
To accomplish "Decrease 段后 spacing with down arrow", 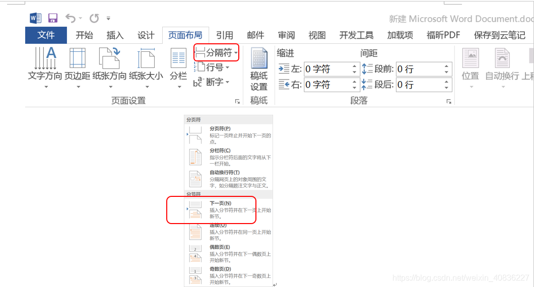I will 446,88.
